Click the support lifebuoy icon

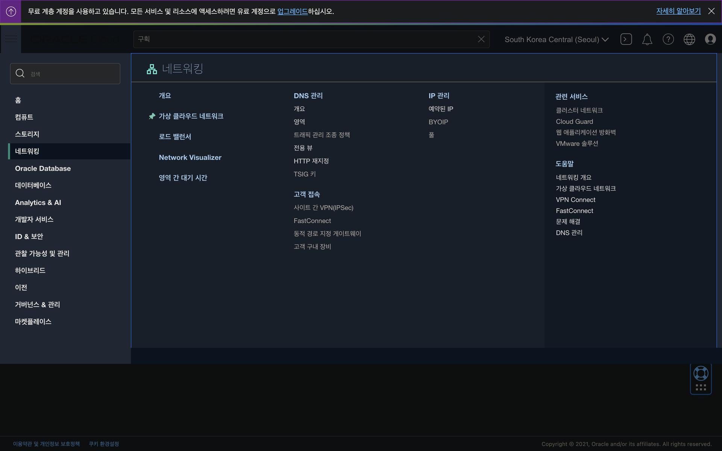(701, 373)
